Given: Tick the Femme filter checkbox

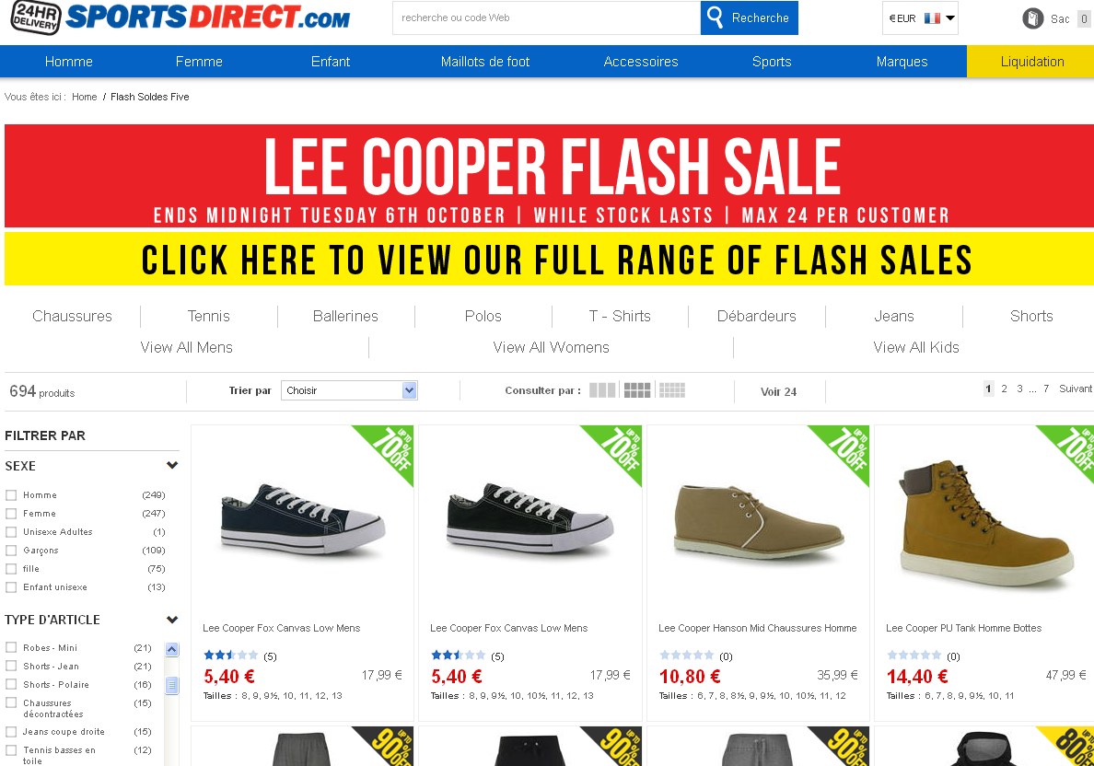Looking at the screenshot, I should (x=11, y=514).
